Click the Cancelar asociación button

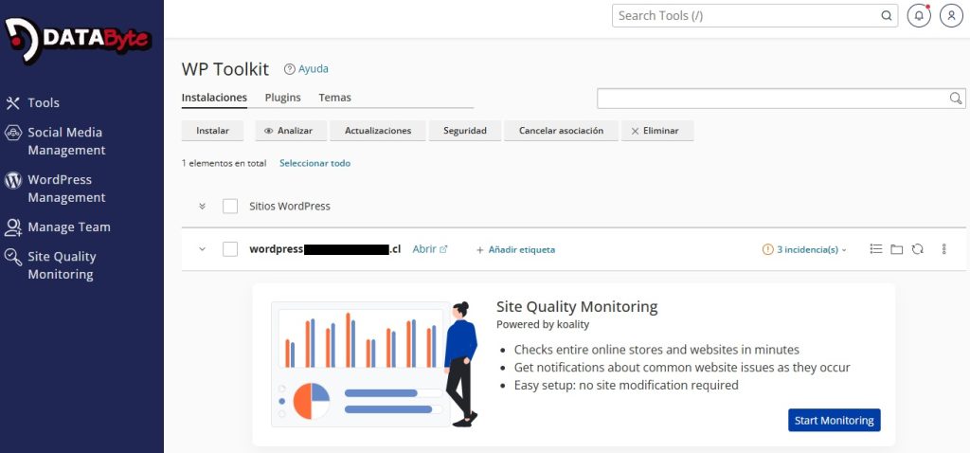click(561, 131)
